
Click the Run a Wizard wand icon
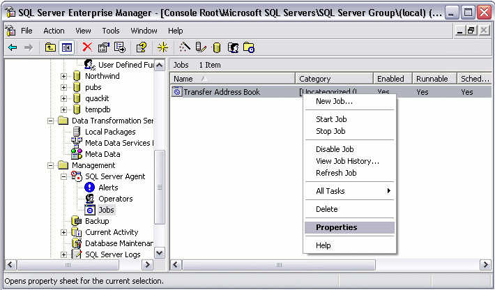click(x=184, y=47)
